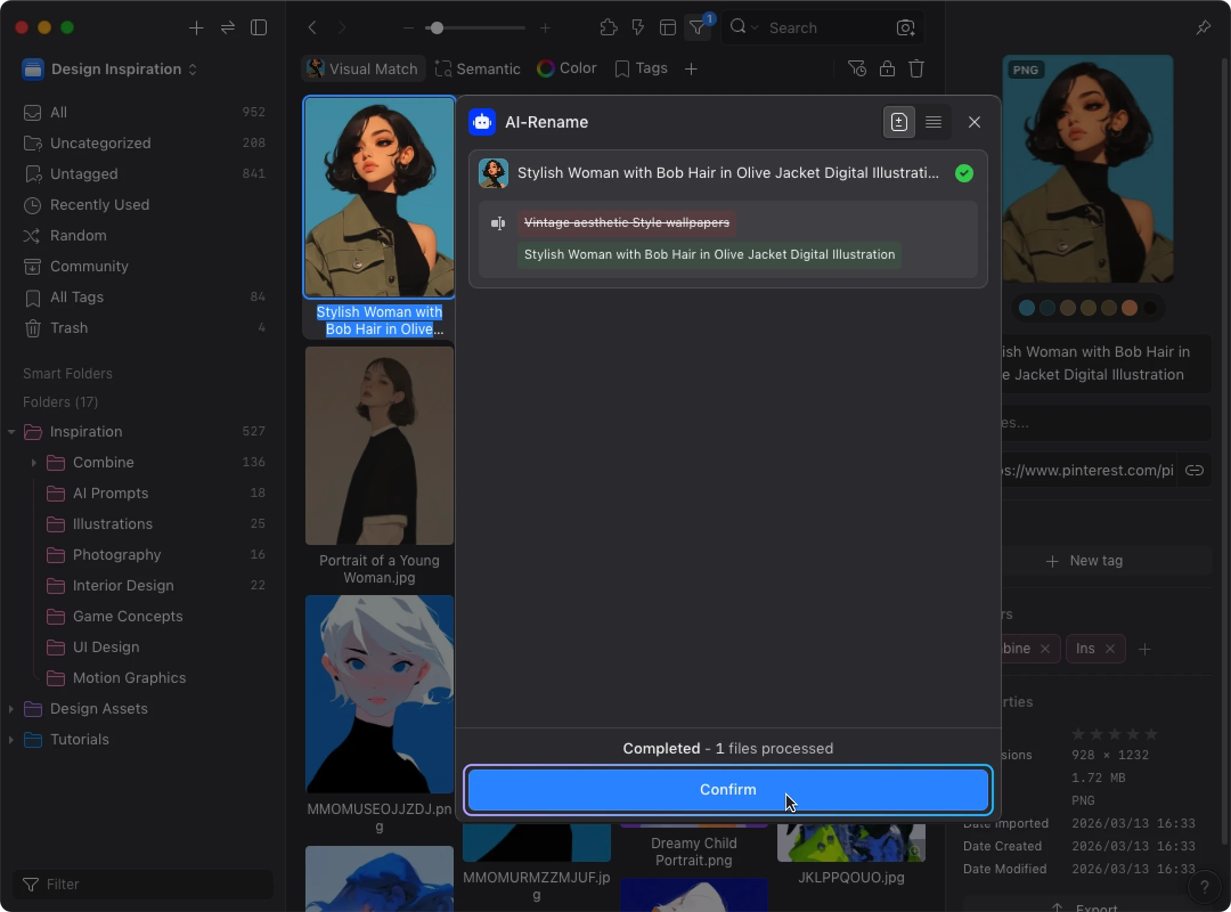The height and width of the screenshot is (912, 1231).
Task: Click New tag button
Action: (1085, 561)
